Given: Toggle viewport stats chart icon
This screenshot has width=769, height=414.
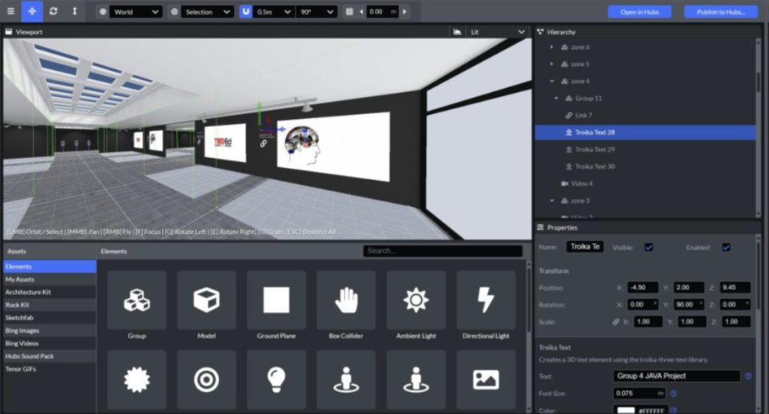Looking at the screenshot, I should tap(457, 32).
